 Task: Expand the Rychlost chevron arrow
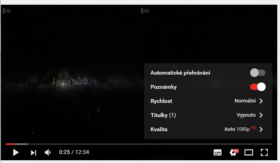(261, 101)
